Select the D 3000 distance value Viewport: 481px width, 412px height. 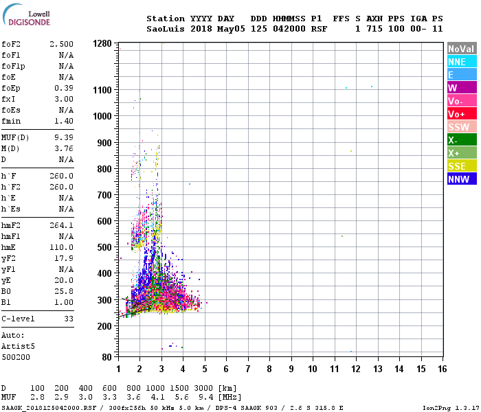tap(203, 388)
